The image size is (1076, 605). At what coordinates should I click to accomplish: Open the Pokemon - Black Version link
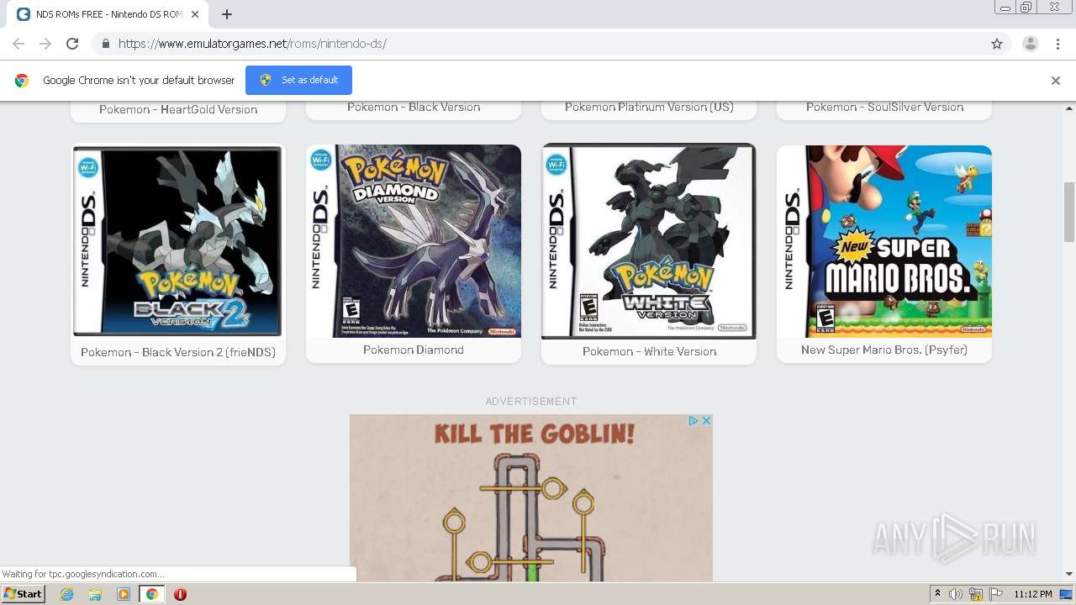(414, 107)
